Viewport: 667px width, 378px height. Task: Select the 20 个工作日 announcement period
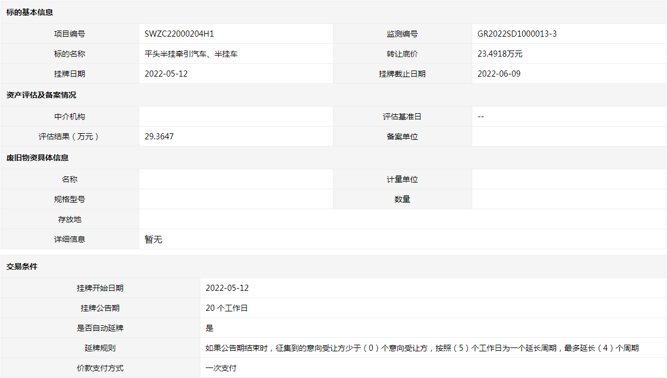coord(226,308)
